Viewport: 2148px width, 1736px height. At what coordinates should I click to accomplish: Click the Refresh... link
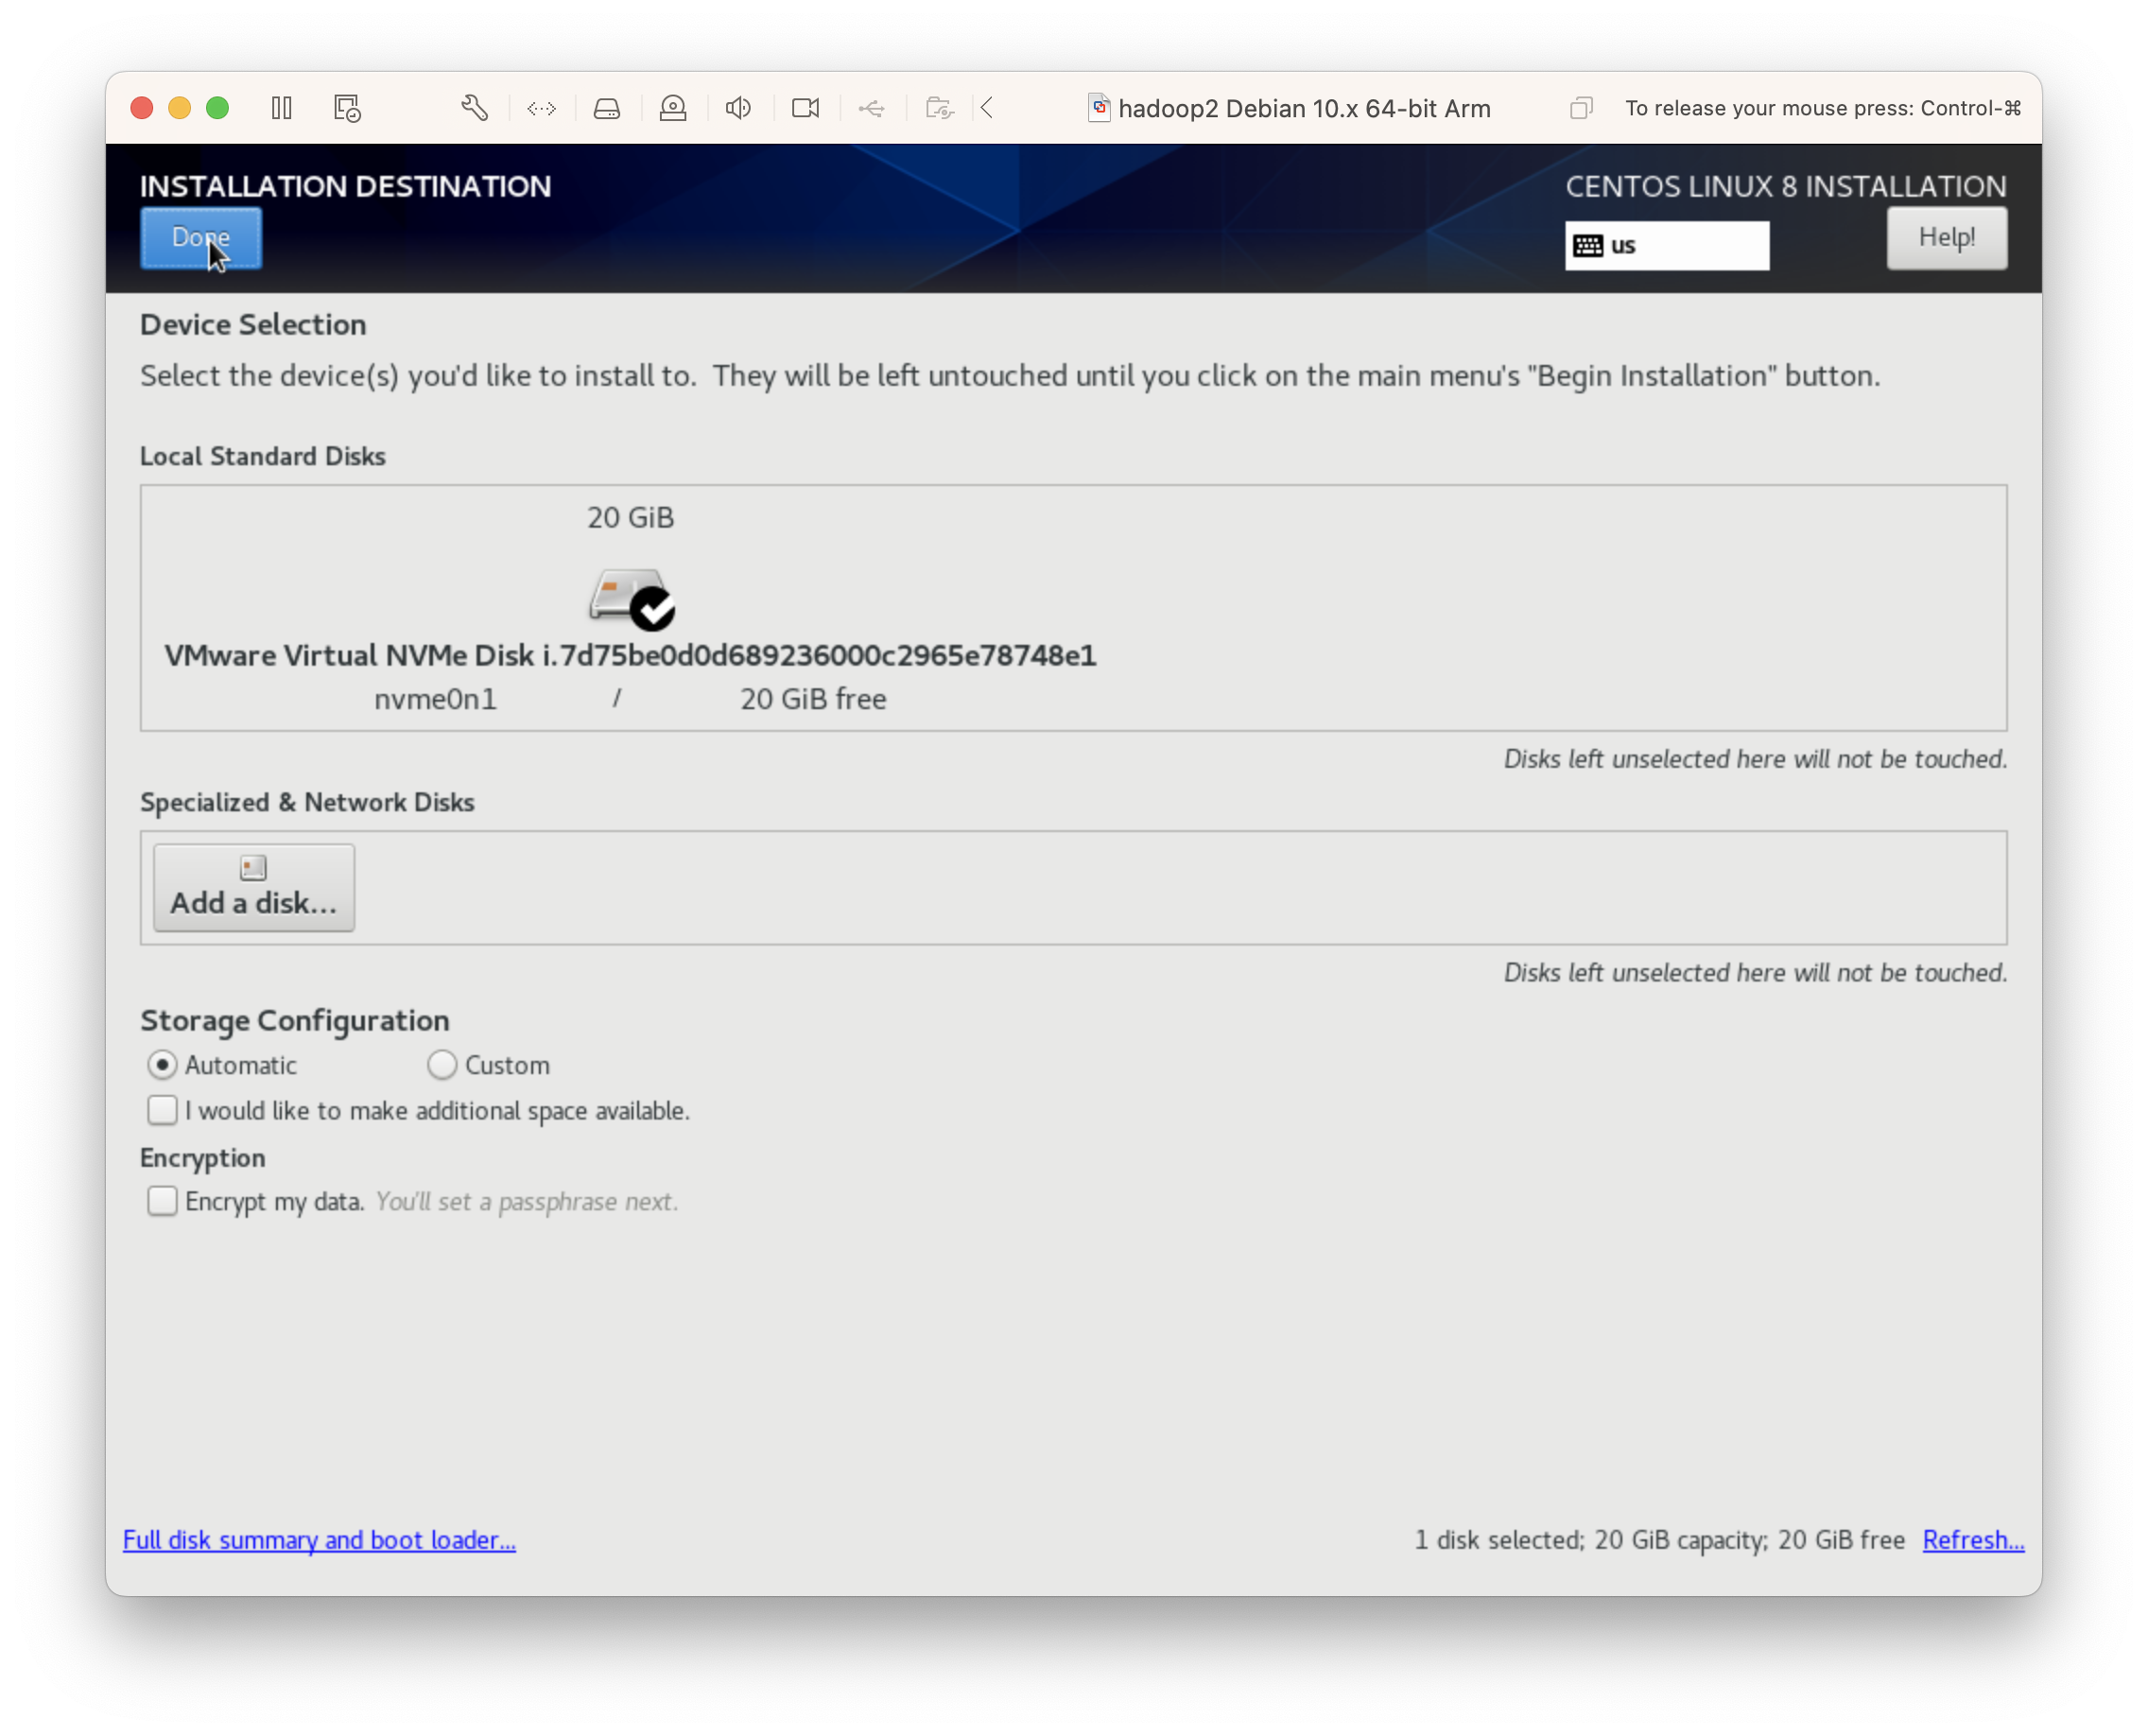coord(1973,1540)
